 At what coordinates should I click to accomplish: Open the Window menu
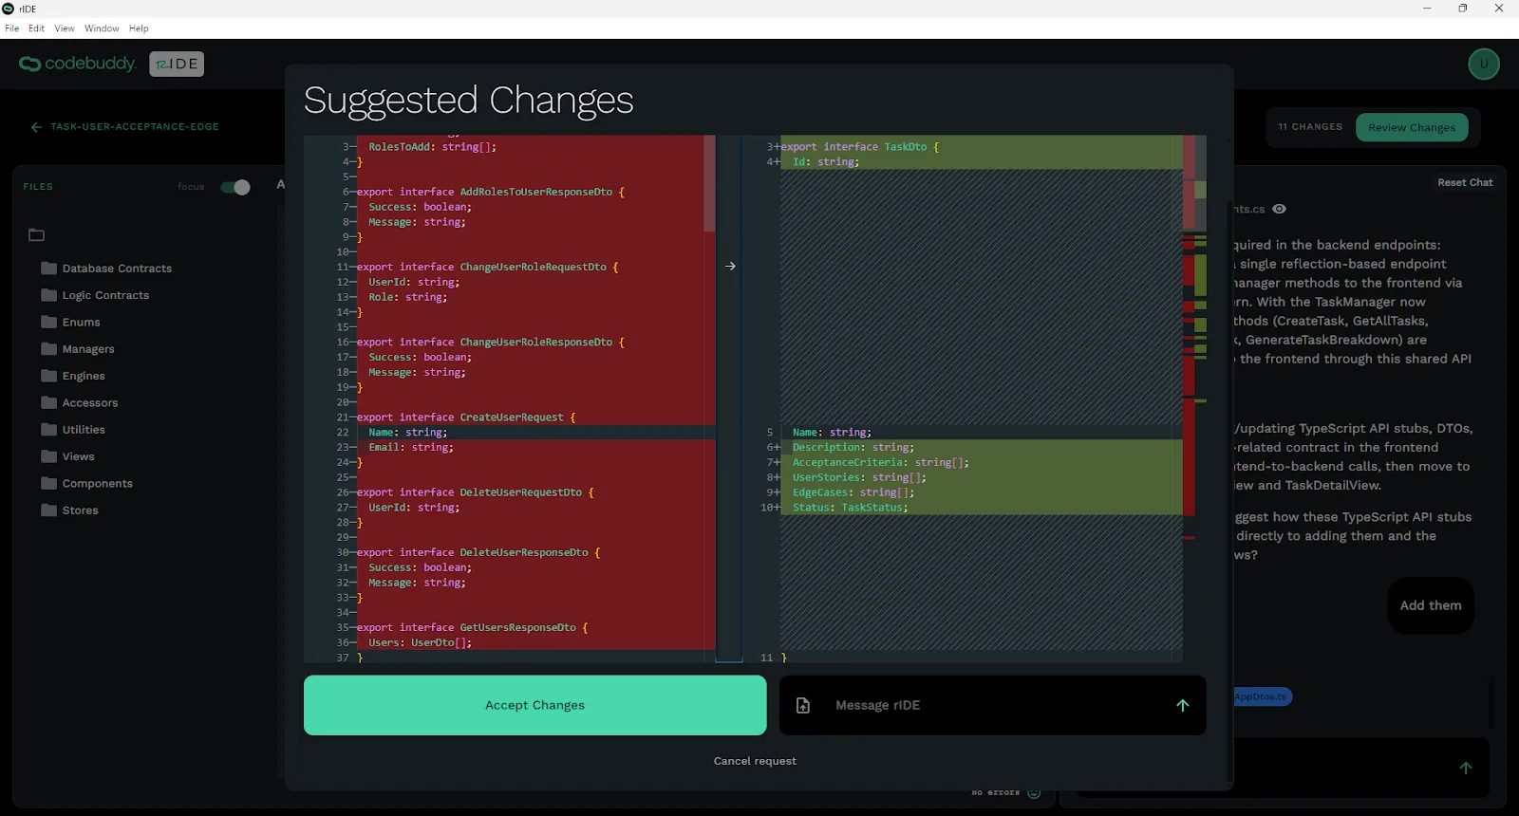[102, 28]
